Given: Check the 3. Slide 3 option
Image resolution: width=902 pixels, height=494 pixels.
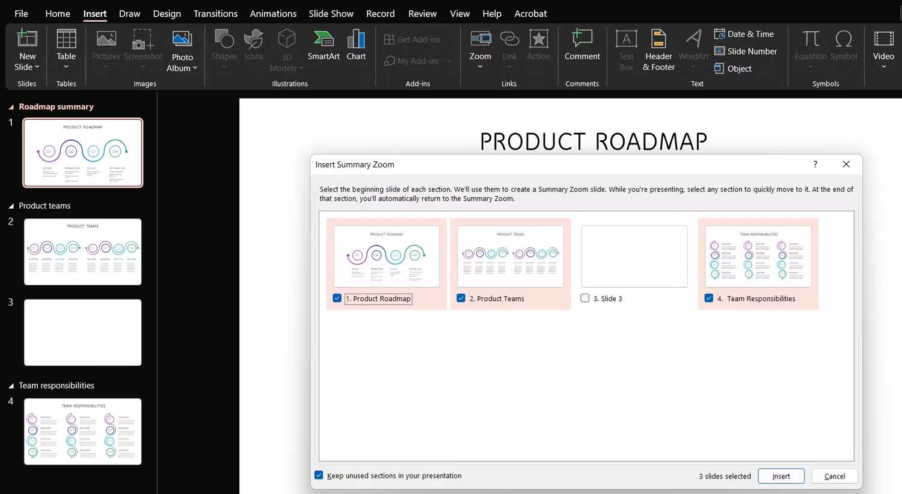Looking at the screenshot, I should (x=584, y=298).
